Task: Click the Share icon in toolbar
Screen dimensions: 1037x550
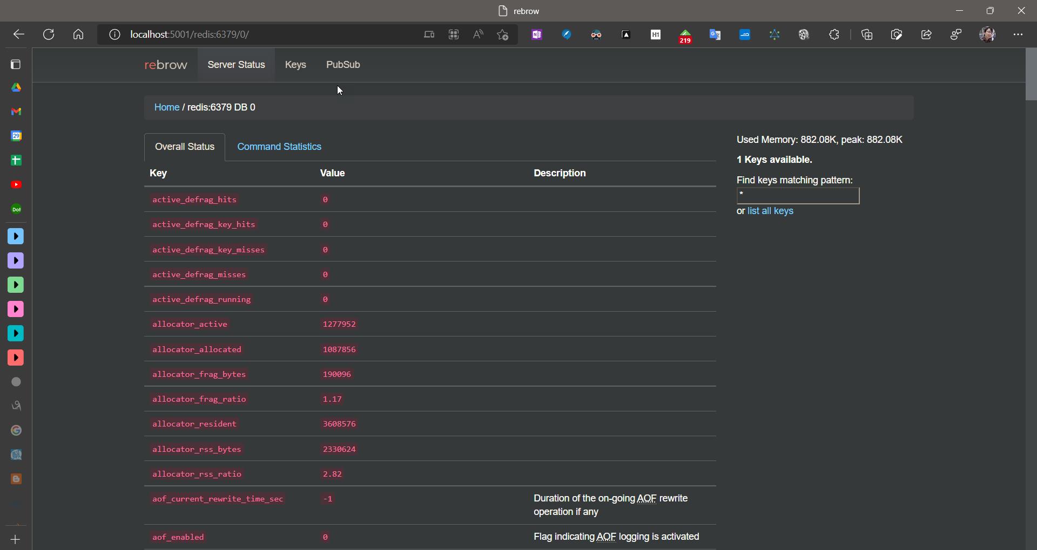Action: pyautogui.click(x=926, y=35)
